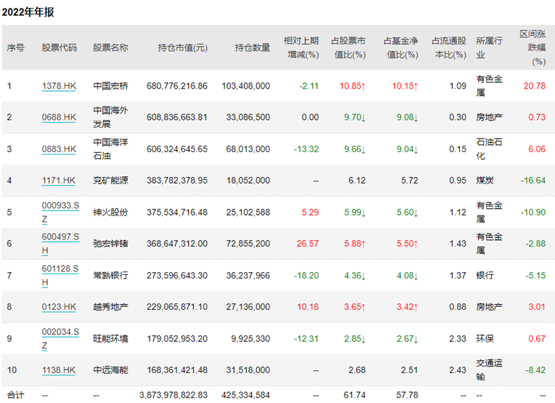Click holding quantity 68,013,000
555x403 pixels.
(248, 149)
